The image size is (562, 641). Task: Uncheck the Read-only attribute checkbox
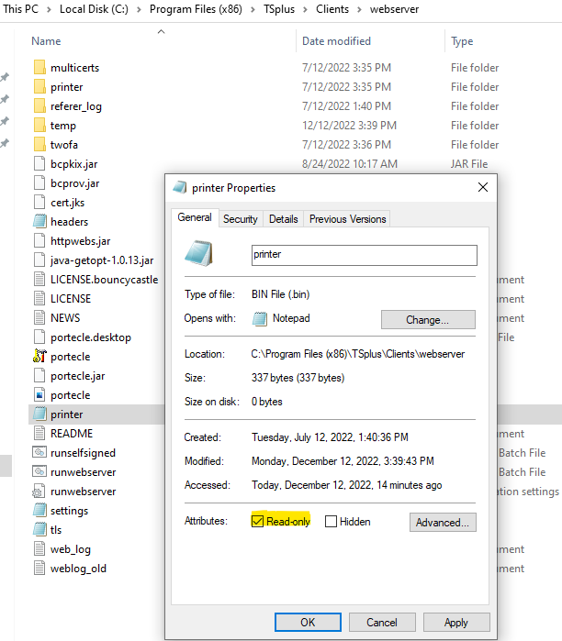tap(257, 522)
